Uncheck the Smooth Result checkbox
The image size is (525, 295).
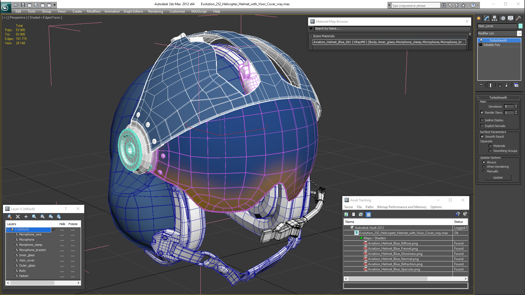pos(482,137)
